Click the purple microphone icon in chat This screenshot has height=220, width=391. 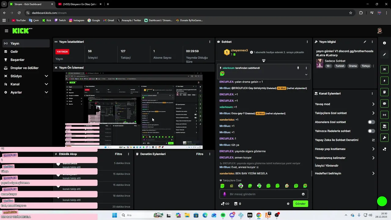tap(225, 194)
